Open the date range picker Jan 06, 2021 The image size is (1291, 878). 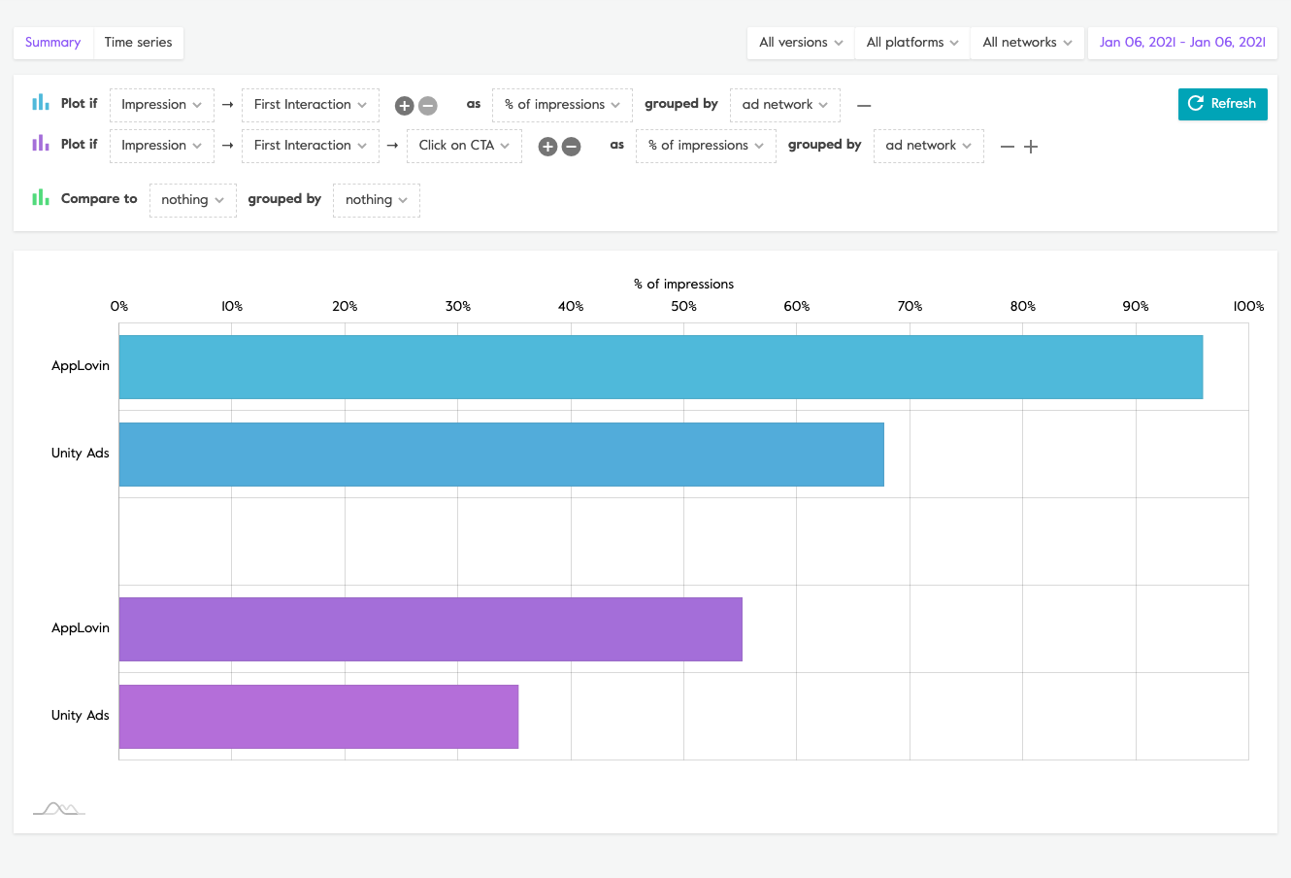[x=1182, y=43]
